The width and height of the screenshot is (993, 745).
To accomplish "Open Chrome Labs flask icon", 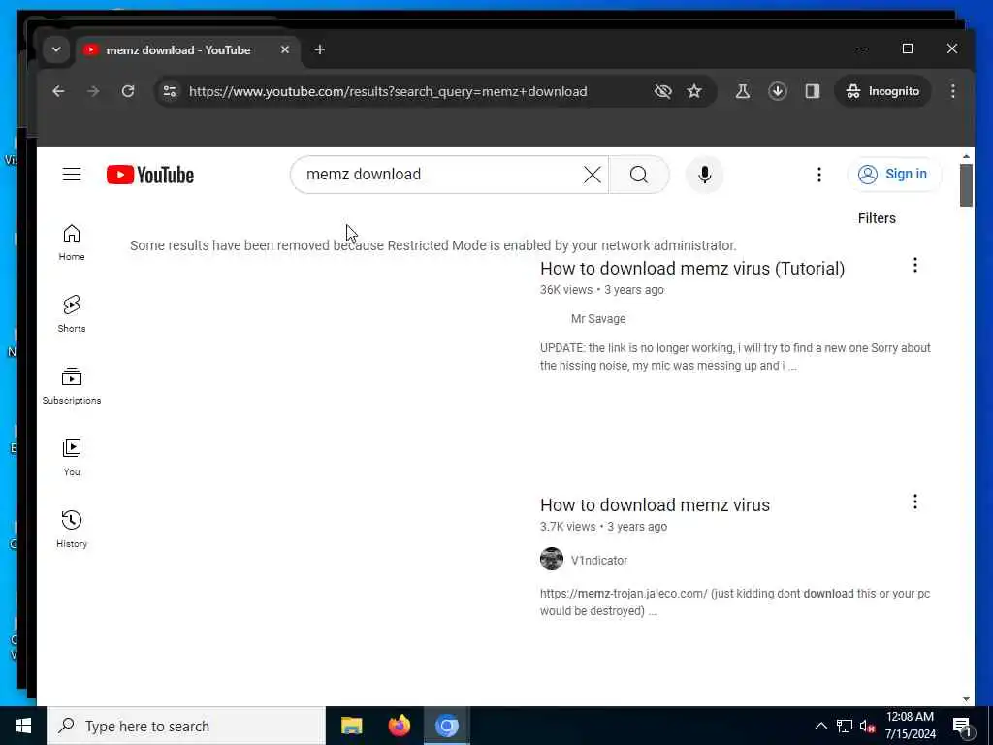I will [742, 92].
